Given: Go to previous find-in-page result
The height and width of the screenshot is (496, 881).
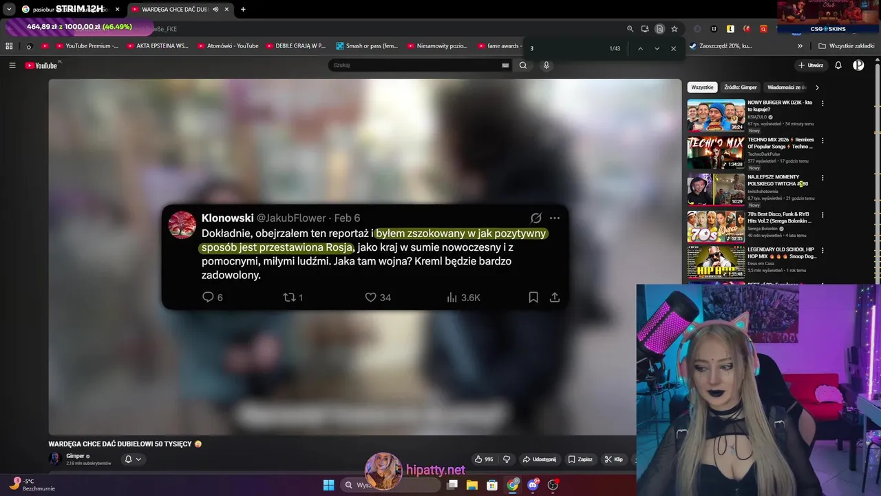Looking at the screenshot, I should 640,49.
